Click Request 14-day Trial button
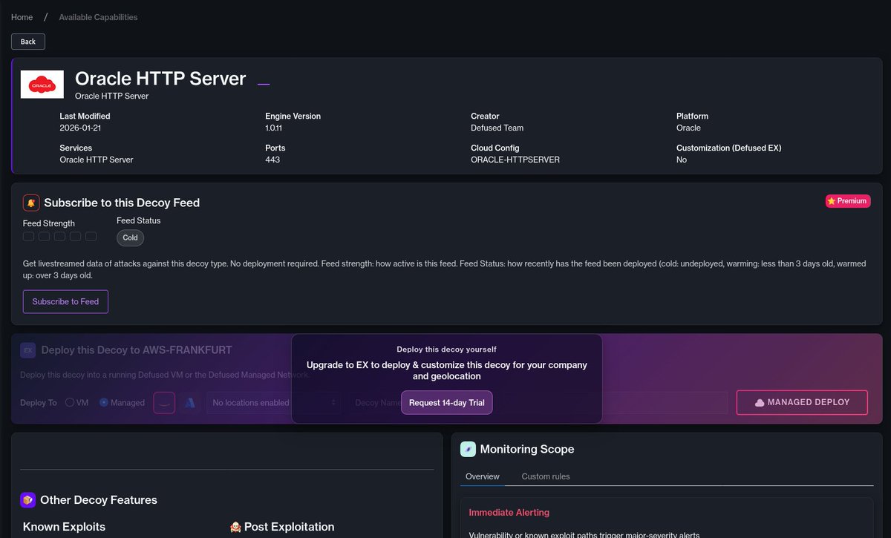This screenshot has height=538, width=891. pyautogui.click(x=446, y=402)
